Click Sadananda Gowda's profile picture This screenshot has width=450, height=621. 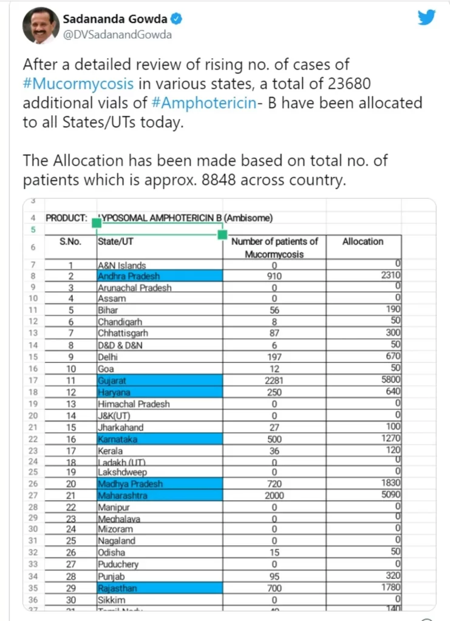pyautogui.click(x=39, y=25)
